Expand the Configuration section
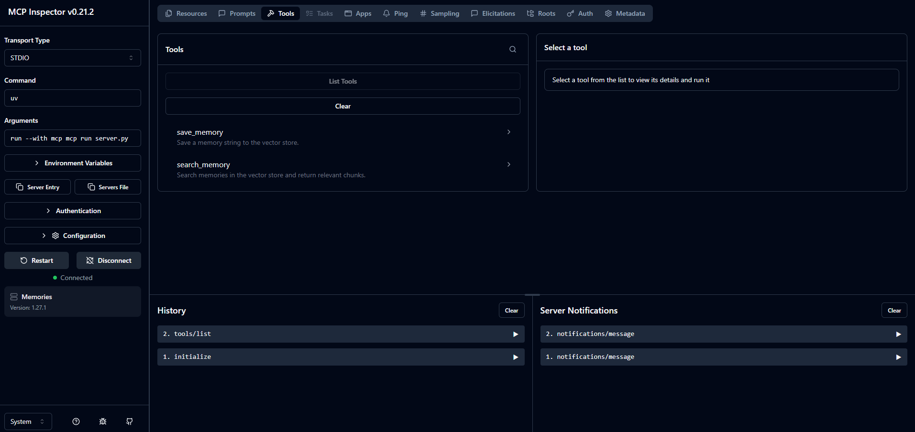Viewport: 915px width, 432px height. pos(73,236)
